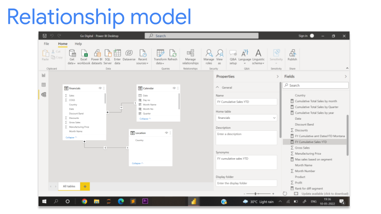Connect to SQL Server
This screenshot has width=381, height=214.
(x=108, y=57)
